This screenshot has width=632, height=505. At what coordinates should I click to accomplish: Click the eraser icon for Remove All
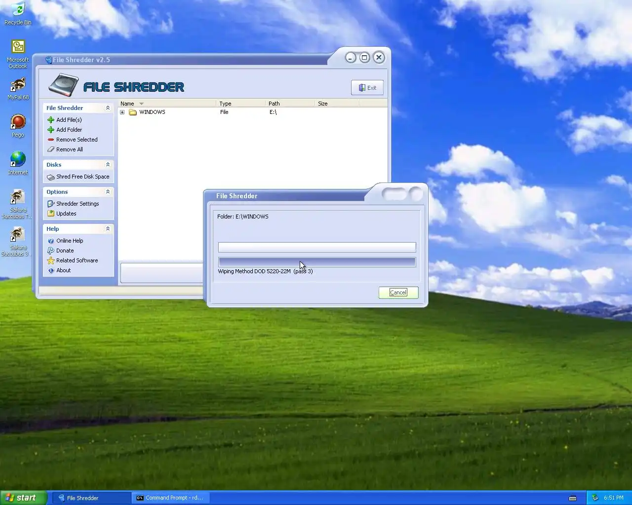click(x=51, y=149)
